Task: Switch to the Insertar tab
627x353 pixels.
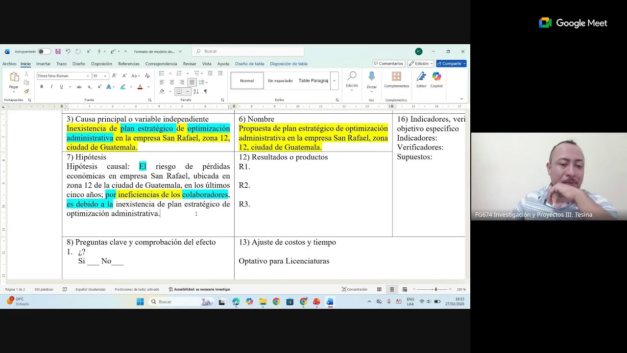Action: [43, 64]
